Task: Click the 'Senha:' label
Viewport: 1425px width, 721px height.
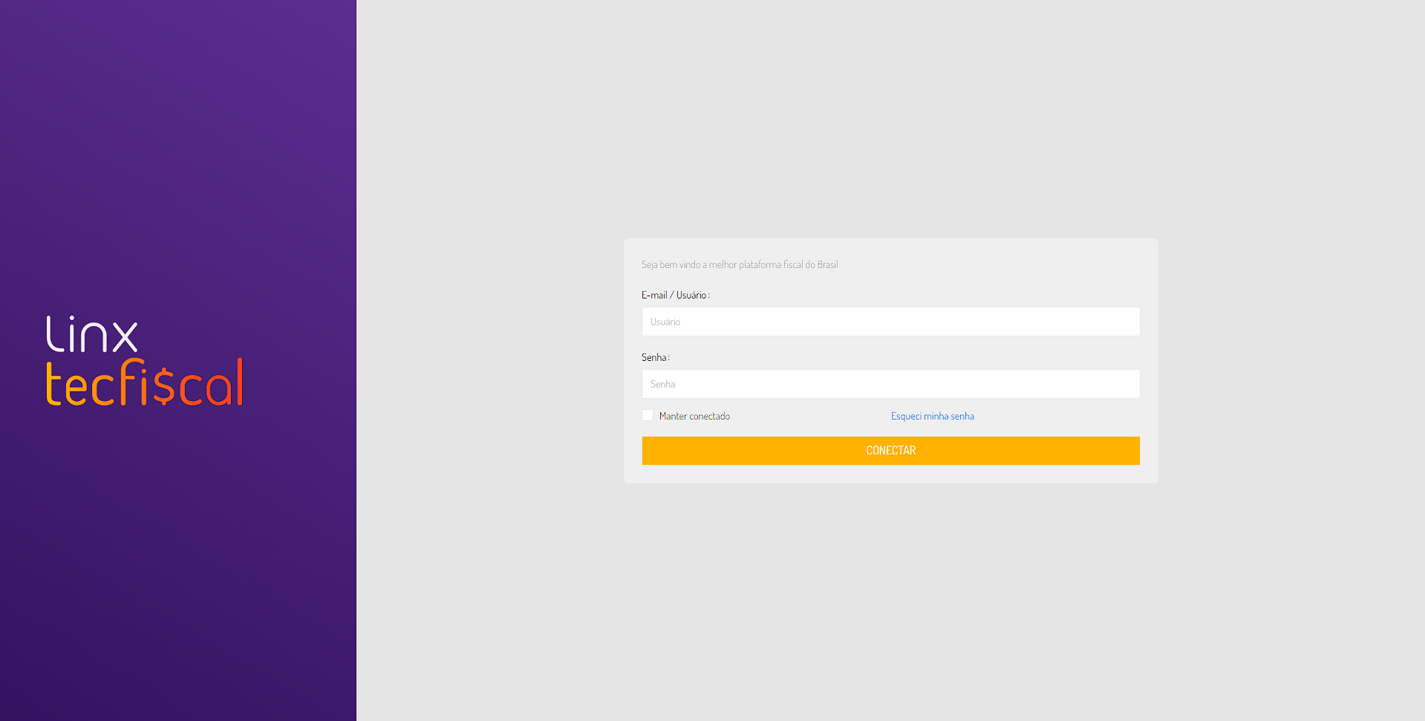Action: (x=656, y=357)
